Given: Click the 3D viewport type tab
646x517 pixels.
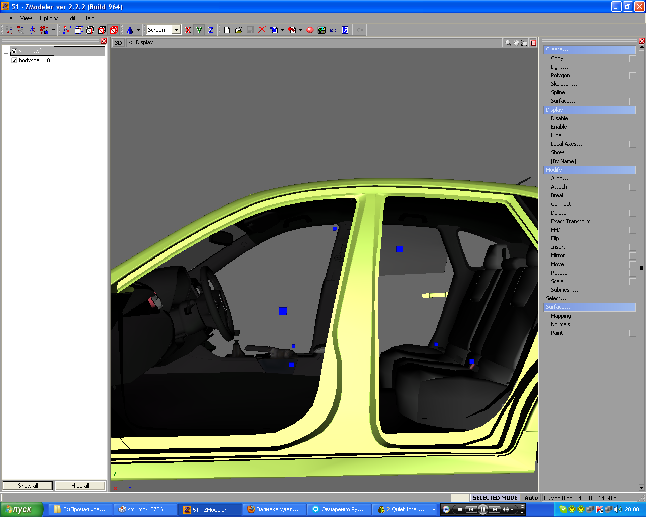Looking at the screenshot, I should pos(118,43).
